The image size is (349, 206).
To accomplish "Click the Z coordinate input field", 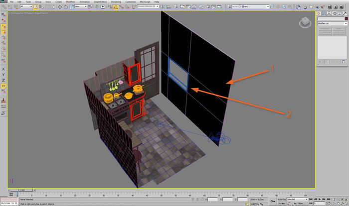I will 242,200.
